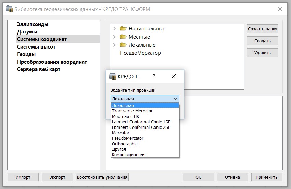The height and width of the screenshot is (189, 291).
Task: Choose Orthographic projection option
Action: pyautogui.click(x=145, y=144)
